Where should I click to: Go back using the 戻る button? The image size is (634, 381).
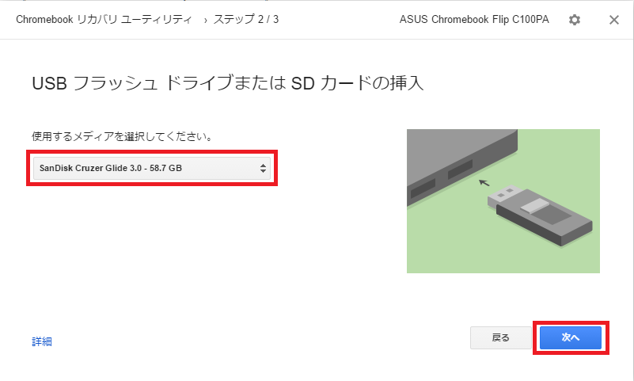coord(500,337)
